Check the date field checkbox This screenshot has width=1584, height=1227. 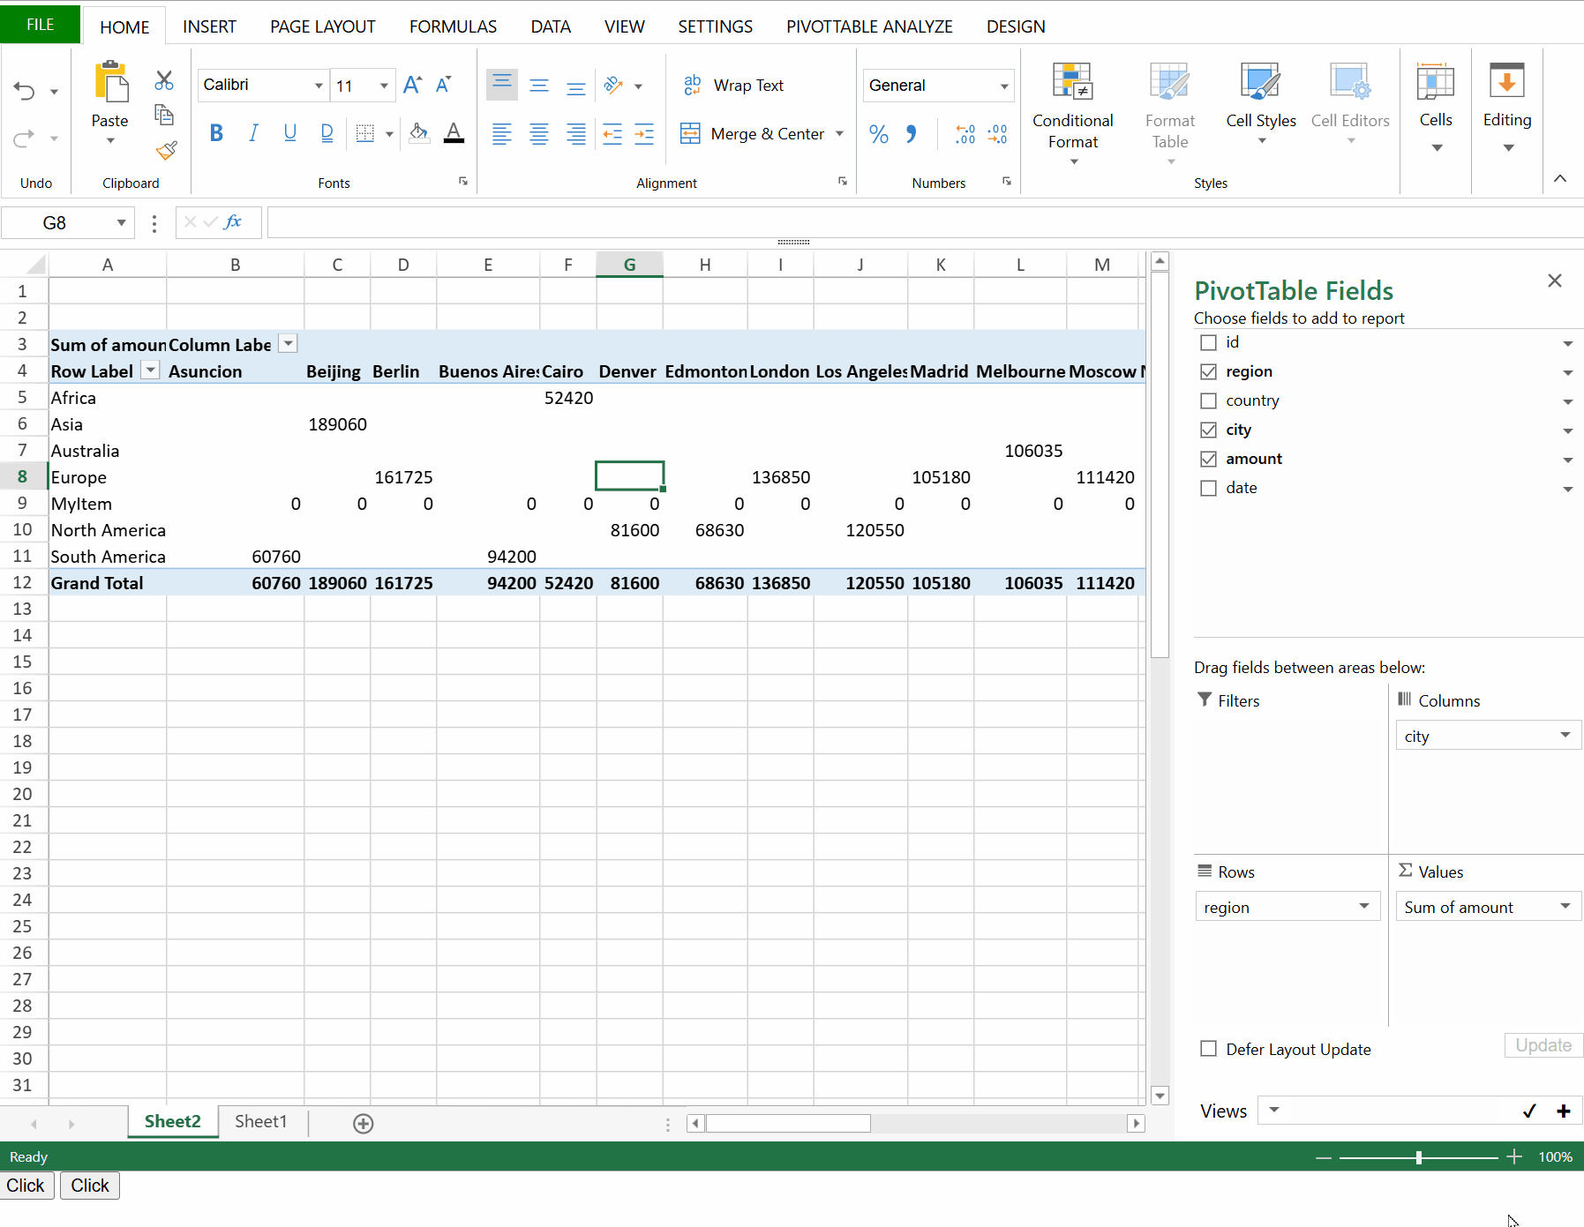(1208, 488)
